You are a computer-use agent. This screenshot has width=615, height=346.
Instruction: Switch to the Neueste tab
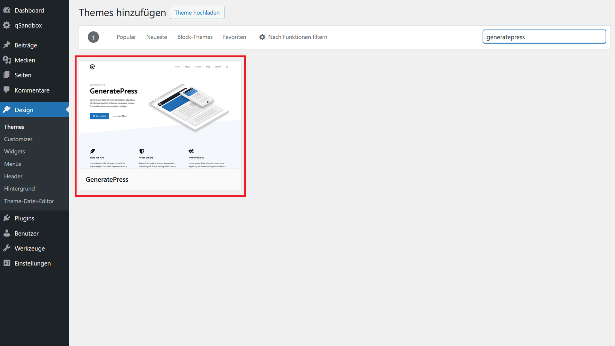pos(157,37)
